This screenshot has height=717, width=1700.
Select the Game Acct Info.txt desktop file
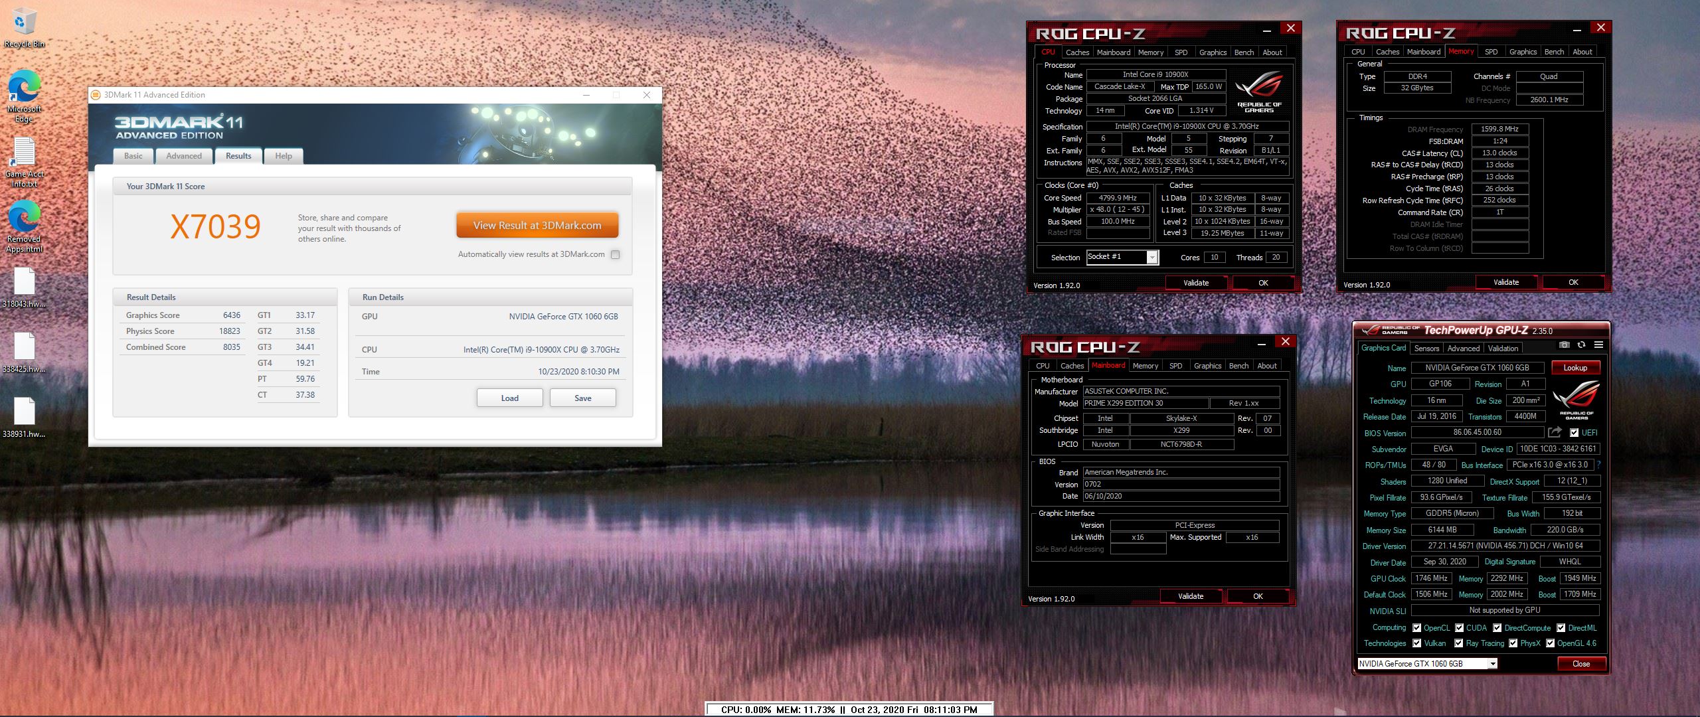coord(24,163)
